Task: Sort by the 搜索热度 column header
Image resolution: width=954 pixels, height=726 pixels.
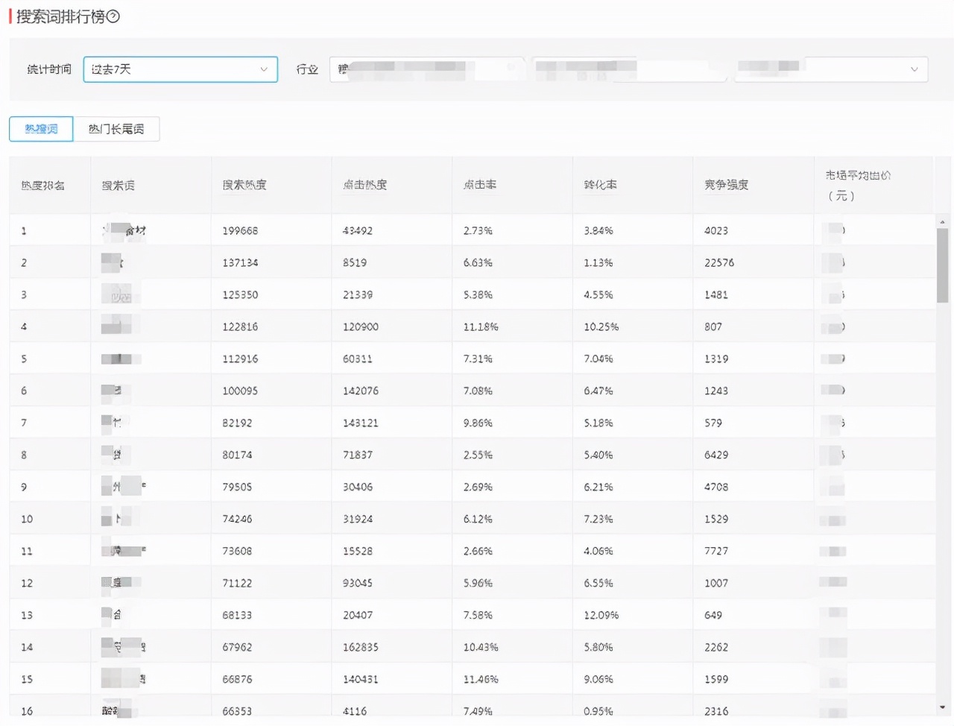Action: click(244, 185)
